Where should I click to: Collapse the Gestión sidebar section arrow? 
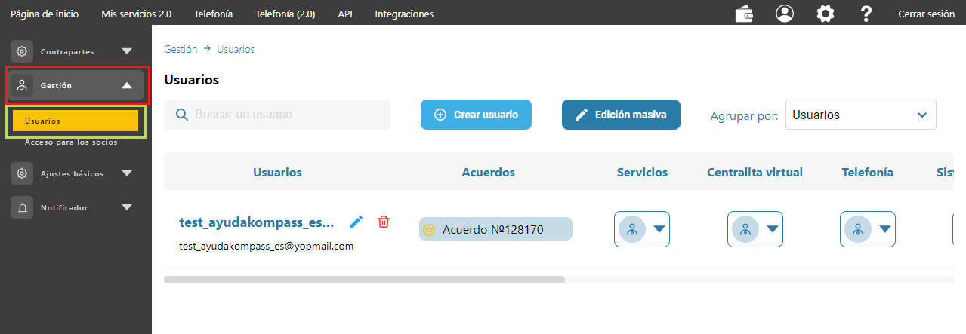127,85
